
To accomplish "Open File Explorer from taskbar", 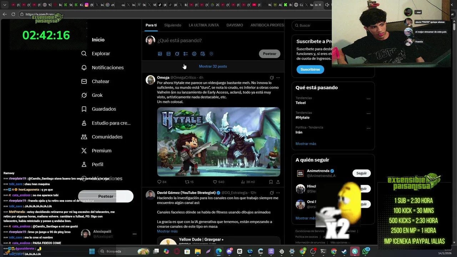I will tap(198, 251).
